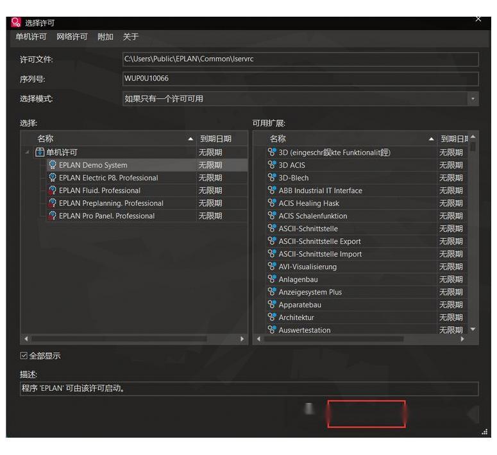Click the EPLAN Fluid Professional license icon
The image size is (497, 455).
[53, 191]
